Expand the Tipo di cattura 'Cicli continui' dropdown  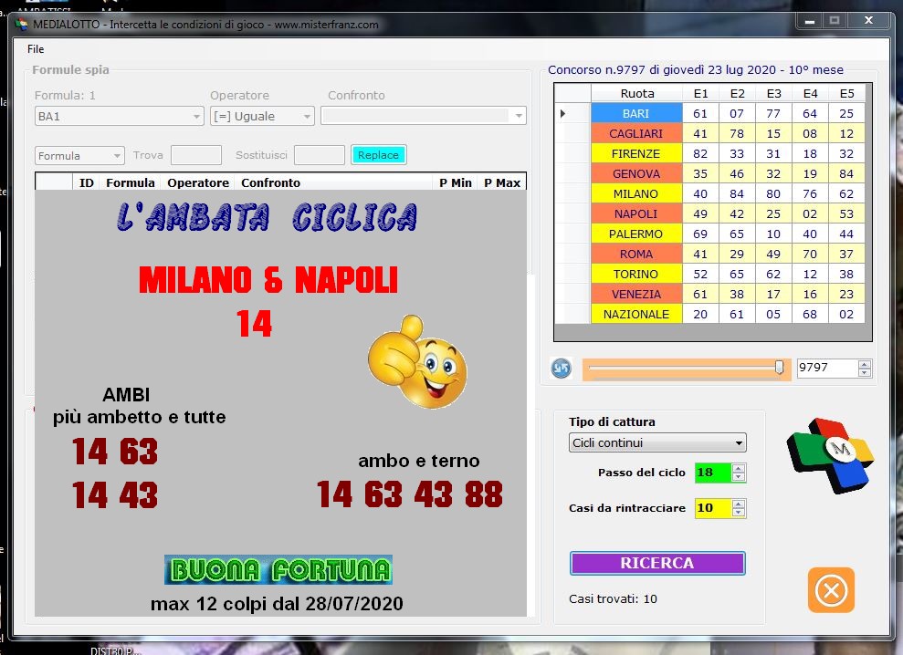tap(739, 443)
